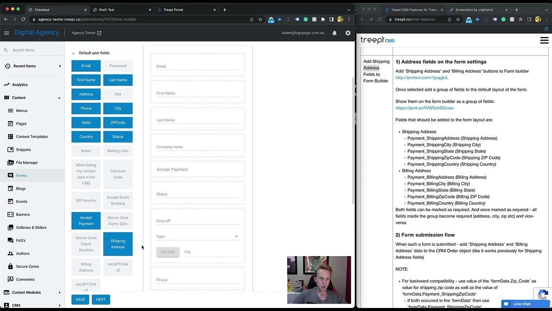Click the Comments sidebar icon
The width and height of the screenshot is (552, 311).
click(10, 279)
